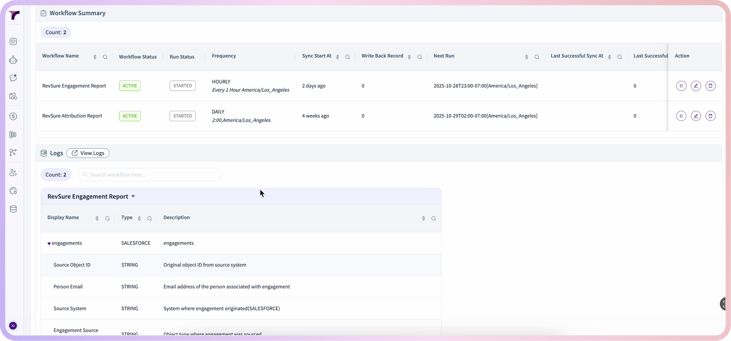This screenshot has width=731, height=341.
Task: Select the Person Email row
Action: (241, 287)
